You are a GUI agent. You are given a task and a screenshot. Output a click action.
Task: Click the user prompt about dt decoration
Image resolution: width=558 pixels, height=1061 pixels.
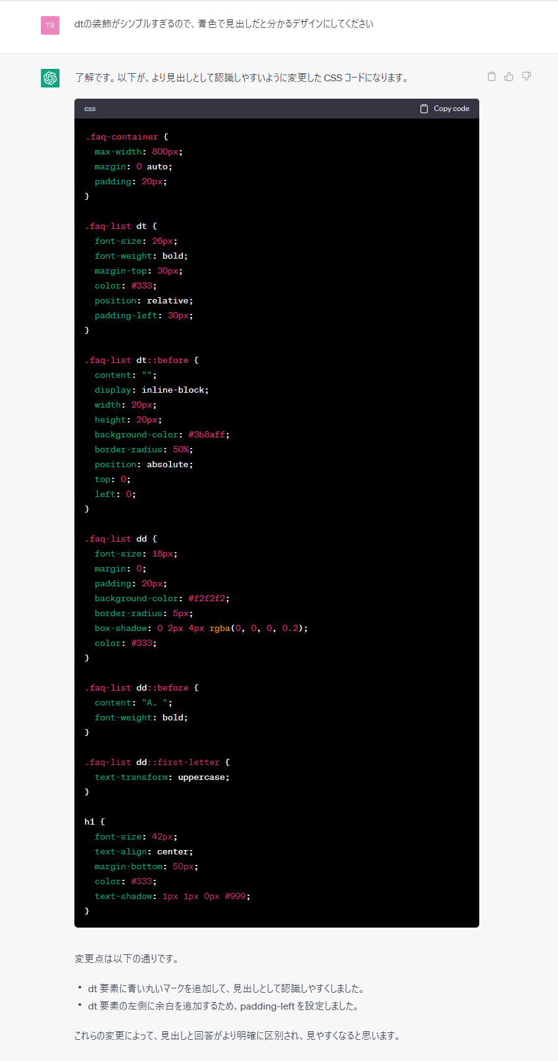pos(224,24)
